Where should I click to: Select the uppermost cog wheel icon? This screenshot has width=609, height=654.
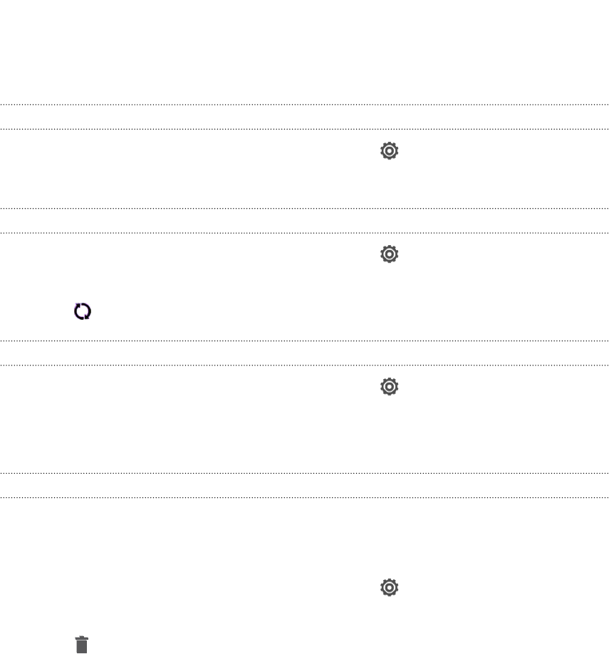tap(389, 150)
